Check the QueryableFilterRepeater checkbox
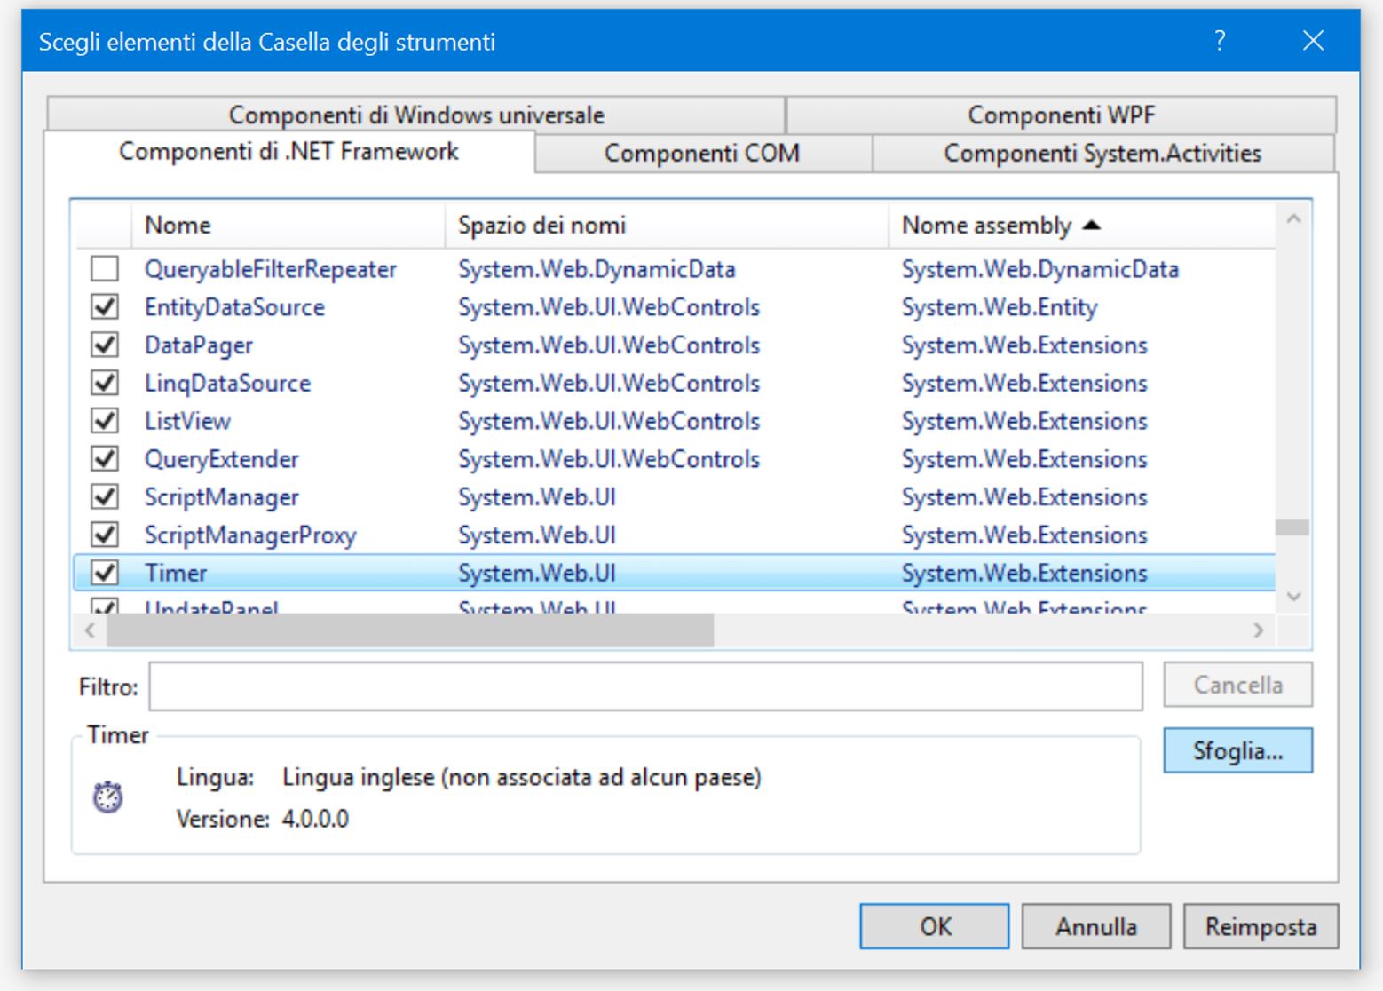This screenshot has width=1383, height=991. (x=105, y=269)
